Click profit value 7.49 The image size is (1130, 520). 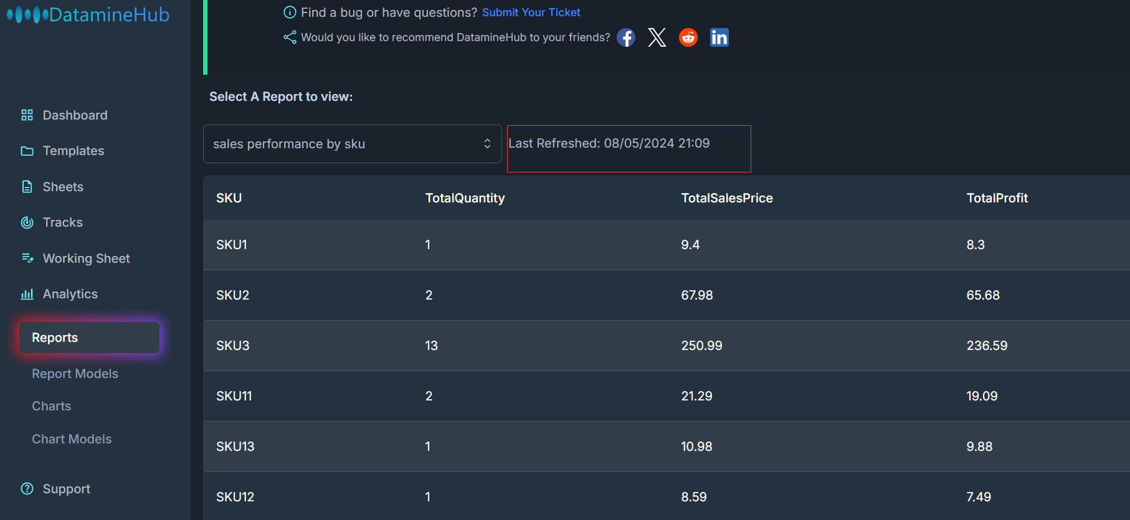979,497
